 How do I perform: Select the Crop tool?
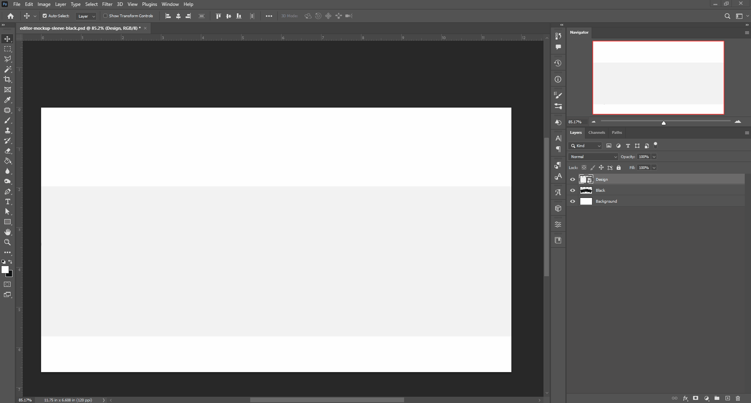point(7,79)
